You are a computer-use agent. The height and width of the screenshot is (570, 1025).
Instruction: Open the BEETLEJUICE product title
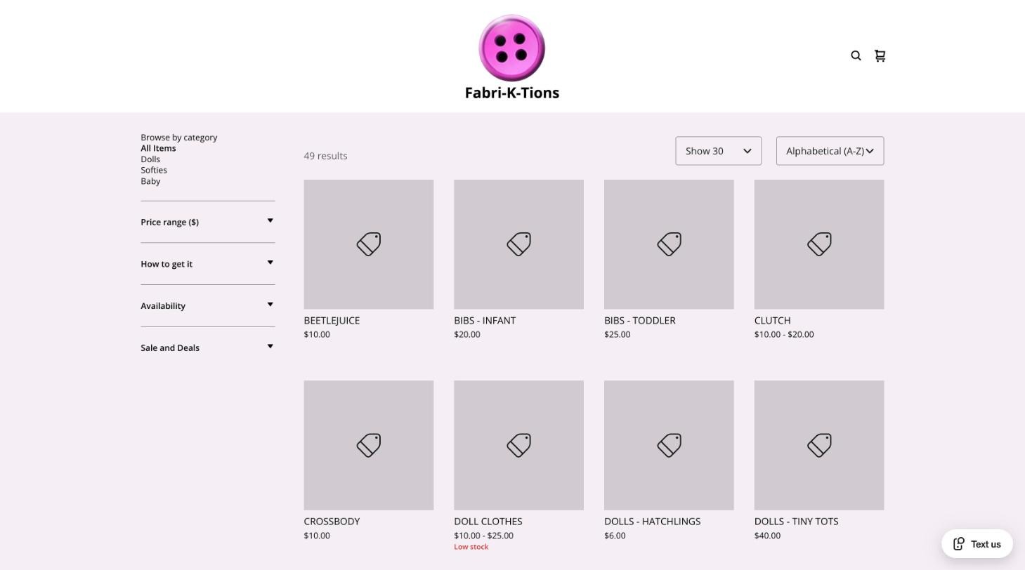point(332,320)
